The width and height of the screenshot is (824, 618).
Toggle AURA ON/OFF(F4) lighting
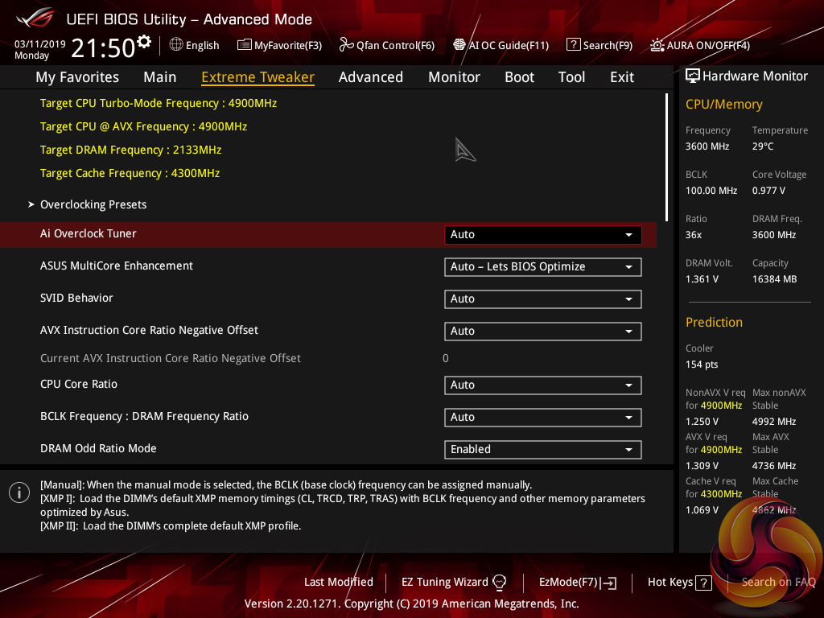click(657, 45)
